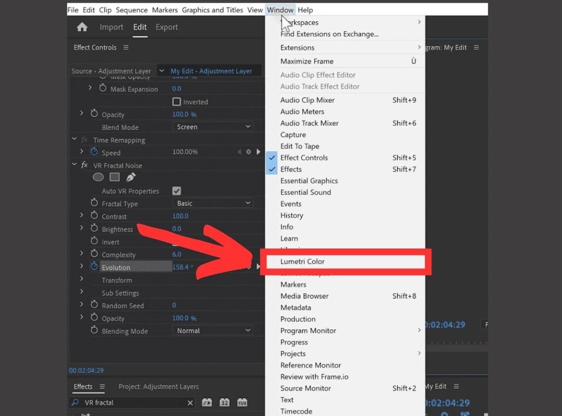The image size is (562, 416).
Task: Enable the Inverted mask checkbox
Action: 176,102
